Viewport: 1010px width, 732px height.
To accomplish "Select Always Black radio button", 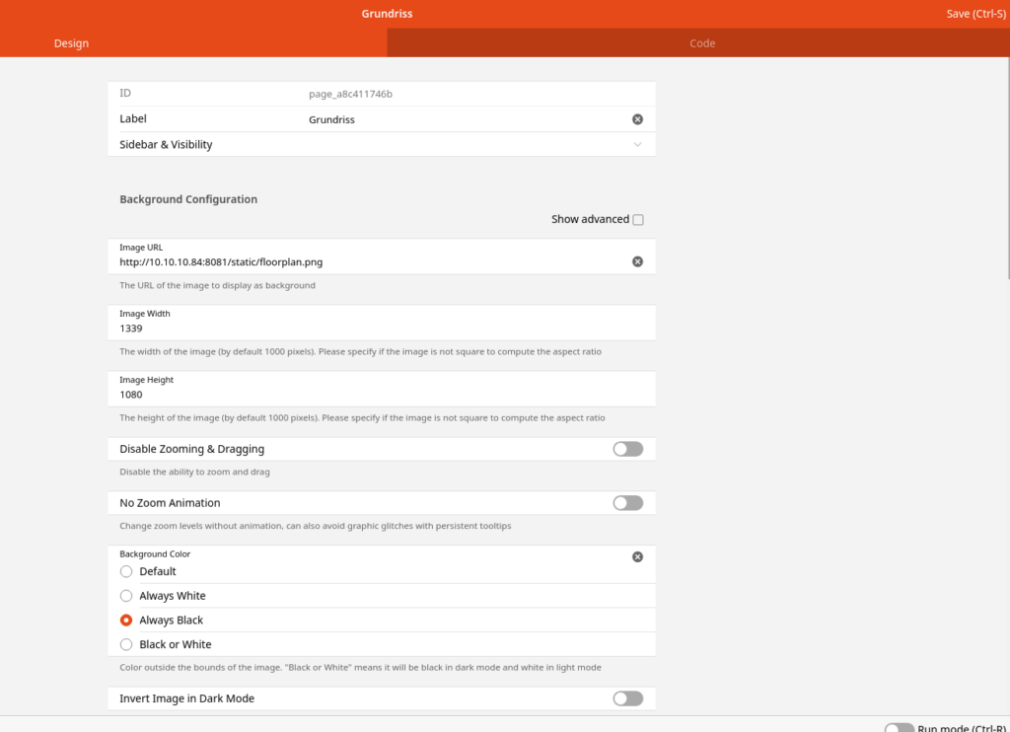I will (126, 621).
